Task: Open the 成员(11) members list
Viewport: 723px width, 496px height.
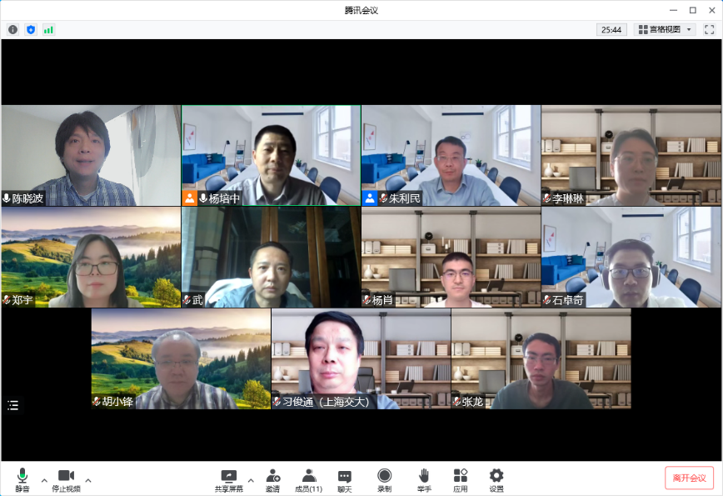Action: [308, 479]
